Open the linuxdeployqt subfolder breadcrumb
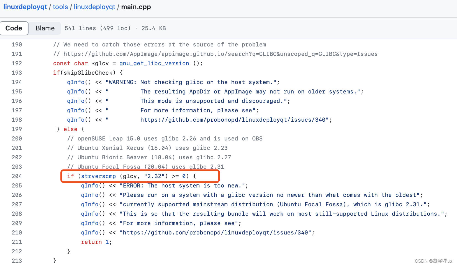 click(94, 7)
